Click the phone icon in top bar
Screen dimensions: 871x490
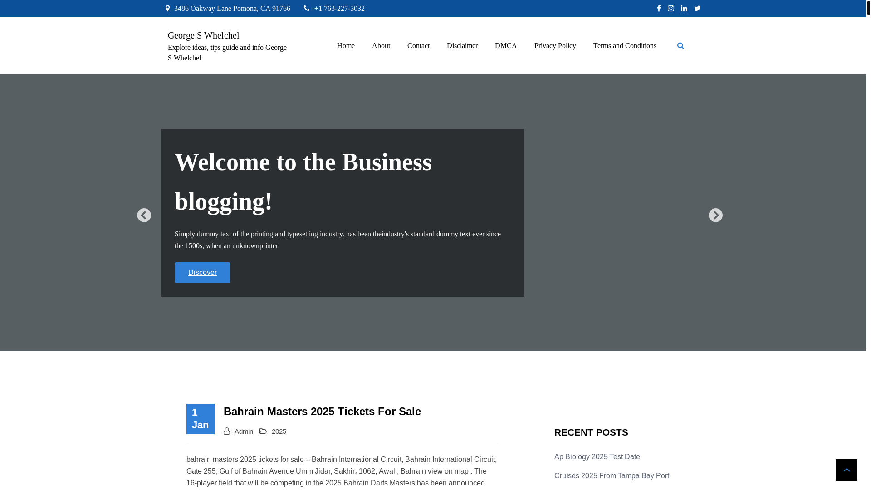pyautogui.click(x=307, y=8)
